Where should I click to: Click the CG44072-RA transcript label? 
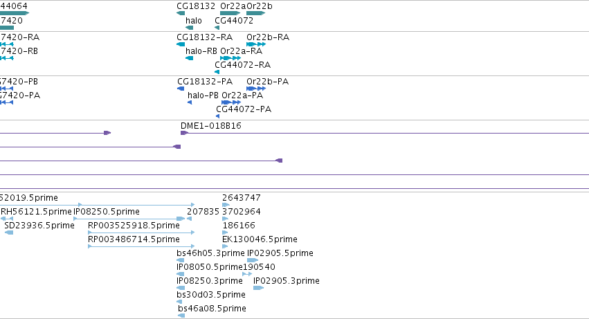pyautogui.click(x=243, y=65)
